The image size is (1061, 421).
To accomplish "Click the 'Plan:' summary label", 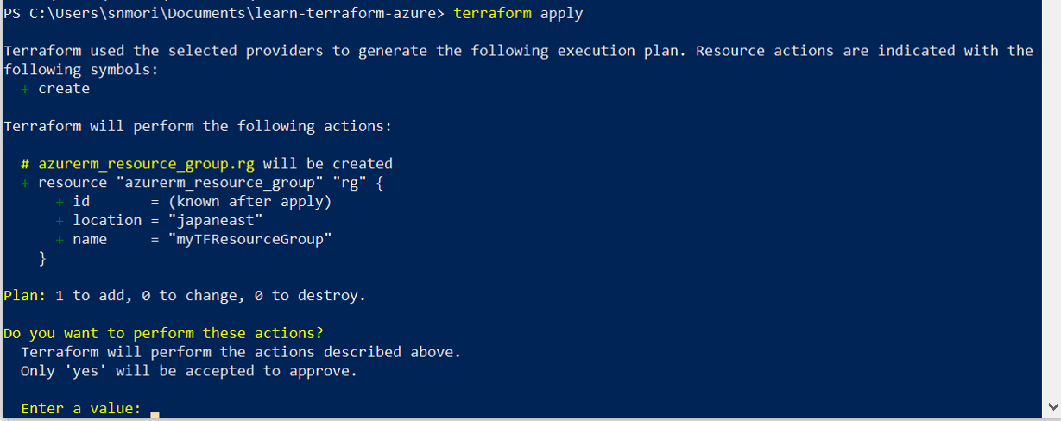I will click(24, 296).
